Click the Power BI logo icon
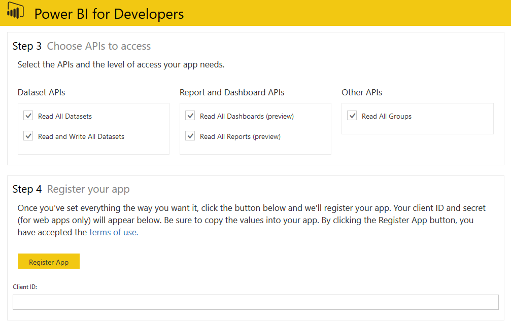 [15, 12]
